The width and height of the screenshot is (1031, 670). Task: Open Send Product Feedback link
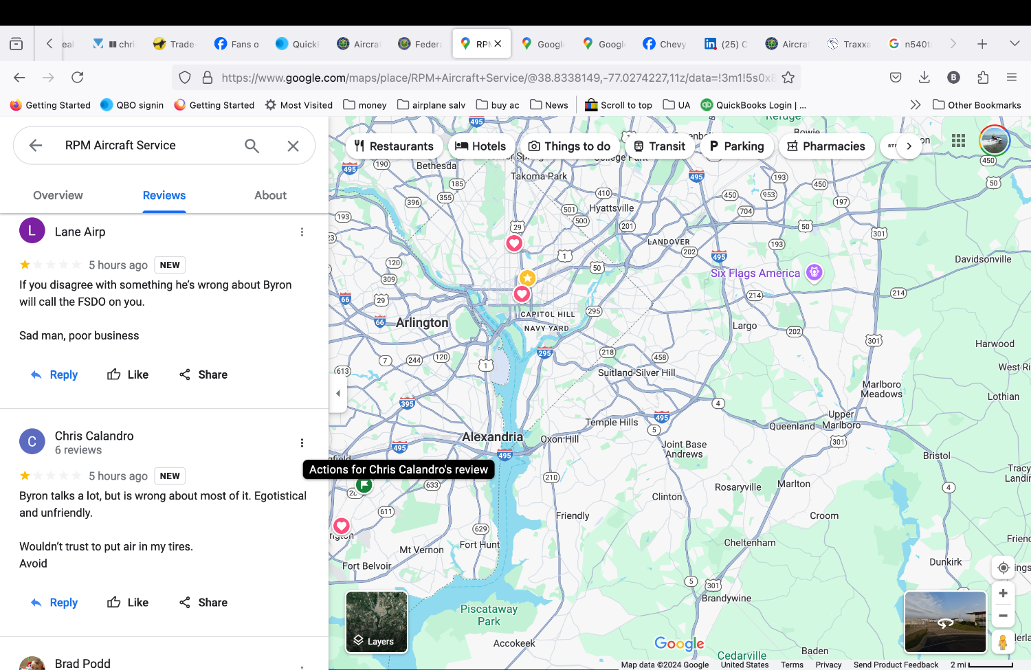(896, 665)
